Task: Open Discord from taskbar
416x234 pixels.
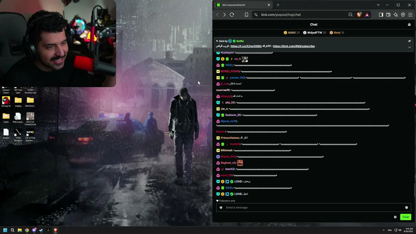Action: click(34, 230)
